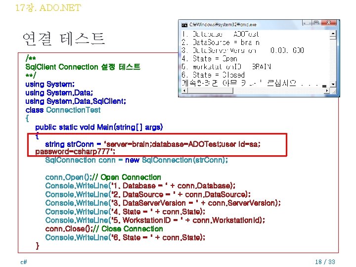Click 'class ConnectionTest' declaration
The height and width of the screenshot is (267, 356).
point(63,110)
